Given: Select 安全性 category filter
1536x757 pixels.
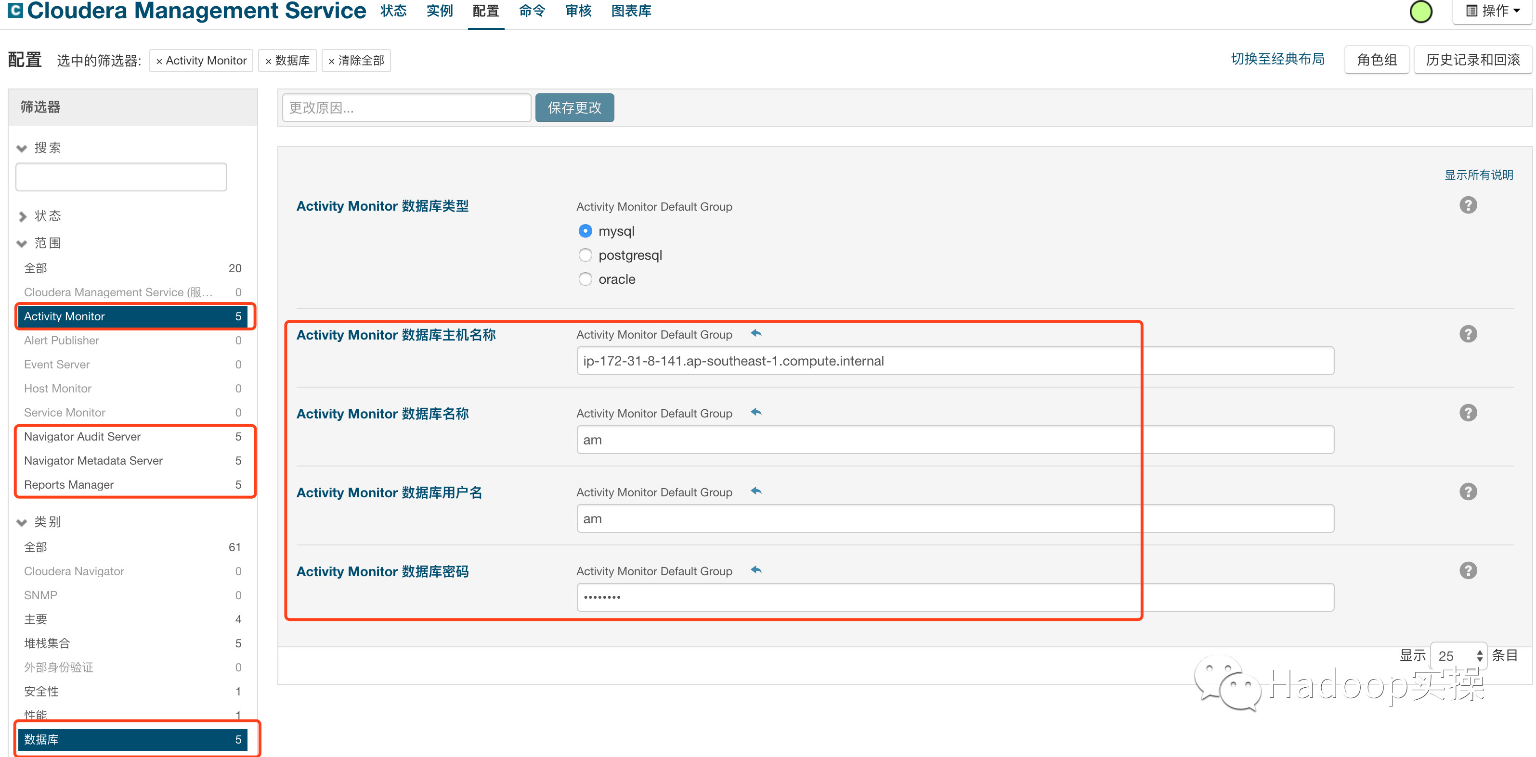Looking at the screenshot, I should click(132, 692).
